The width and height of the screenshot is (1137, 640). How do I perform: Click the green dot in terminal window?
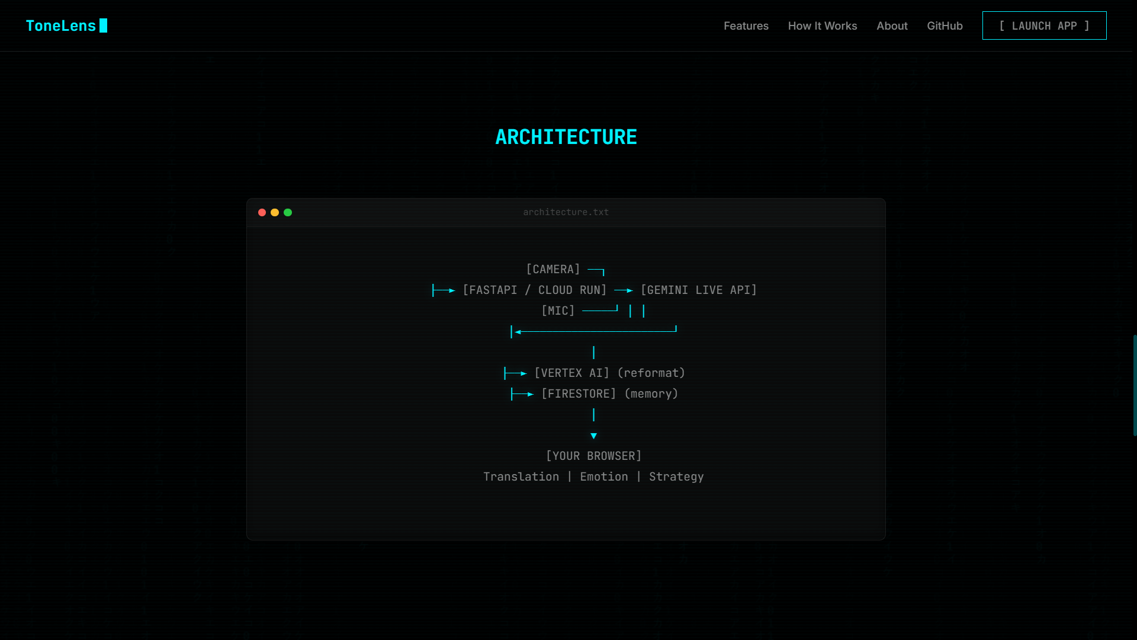point(288,212)
